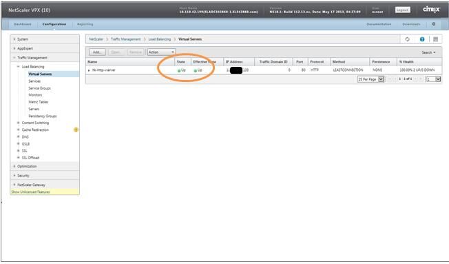Viewport: 449px width, 264px height.
Task: Expand the hk-http-vserver row arrow
Action: click(x=89, y=70)
